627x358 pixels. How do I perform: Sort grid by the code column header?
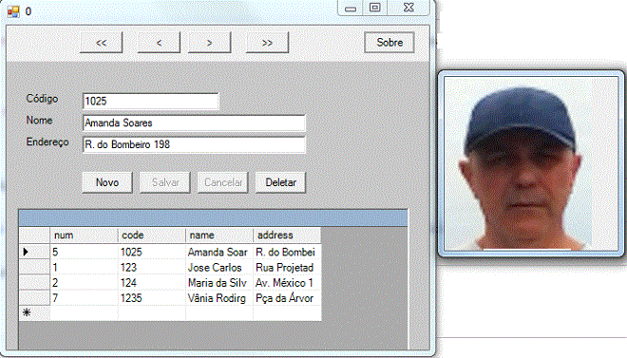click(152, 236)
